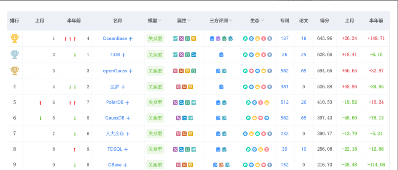Screen dimensions: 398x170
Task: Open OceanBase patent count 137
Action: click(x=285, y=38)
